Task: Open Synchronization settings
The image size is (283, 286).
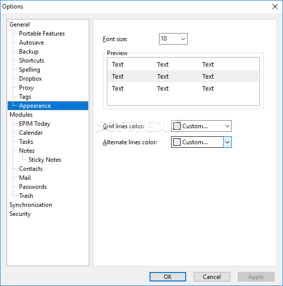Action: [31, 205]
